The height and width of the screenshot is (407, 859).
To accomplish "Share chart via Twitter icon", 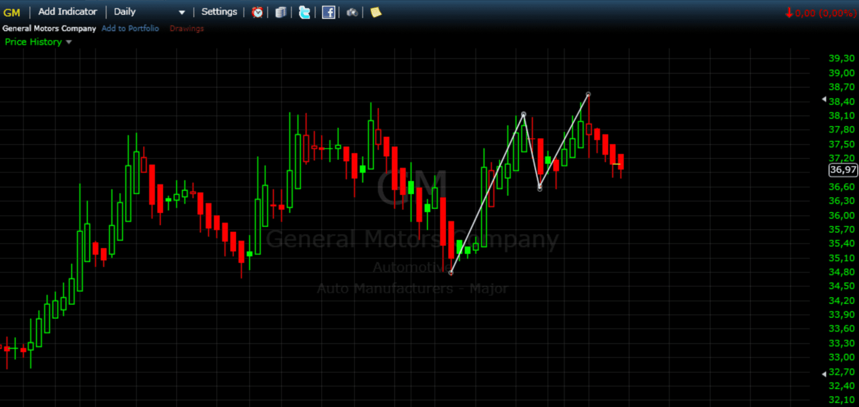I will point(304,13).
